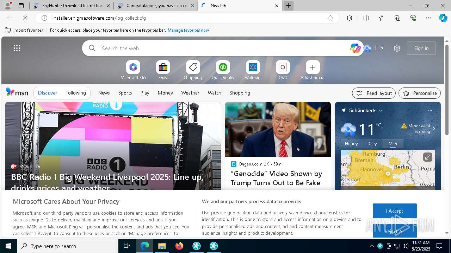451x253 pixels.
Task: Expand the Schönebeck location dropdown
Action: 381,110
